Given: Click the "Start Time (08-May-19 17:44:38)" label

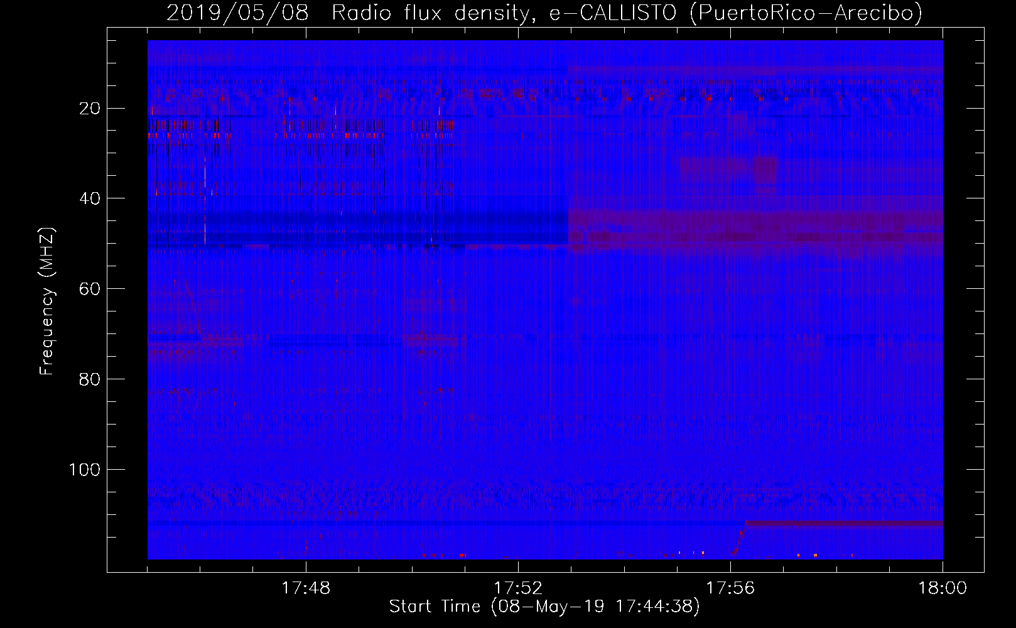Looking at the screenshot, I should pyautogui.click(x=544, y=607).
